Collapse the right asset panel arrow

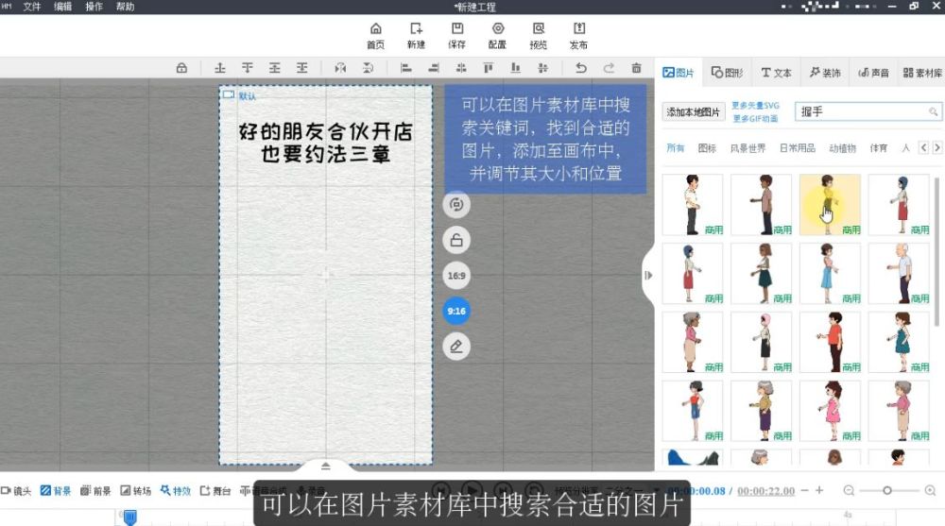(x=648, y=276)
